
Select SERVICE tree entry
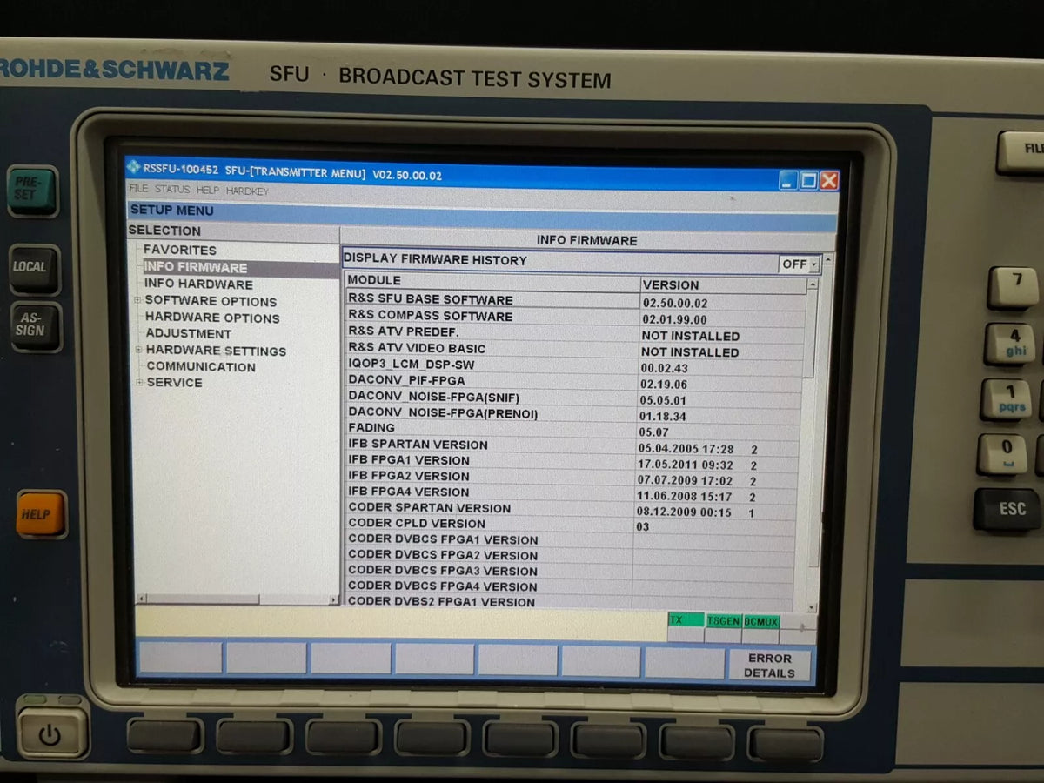tap(174, 383)
